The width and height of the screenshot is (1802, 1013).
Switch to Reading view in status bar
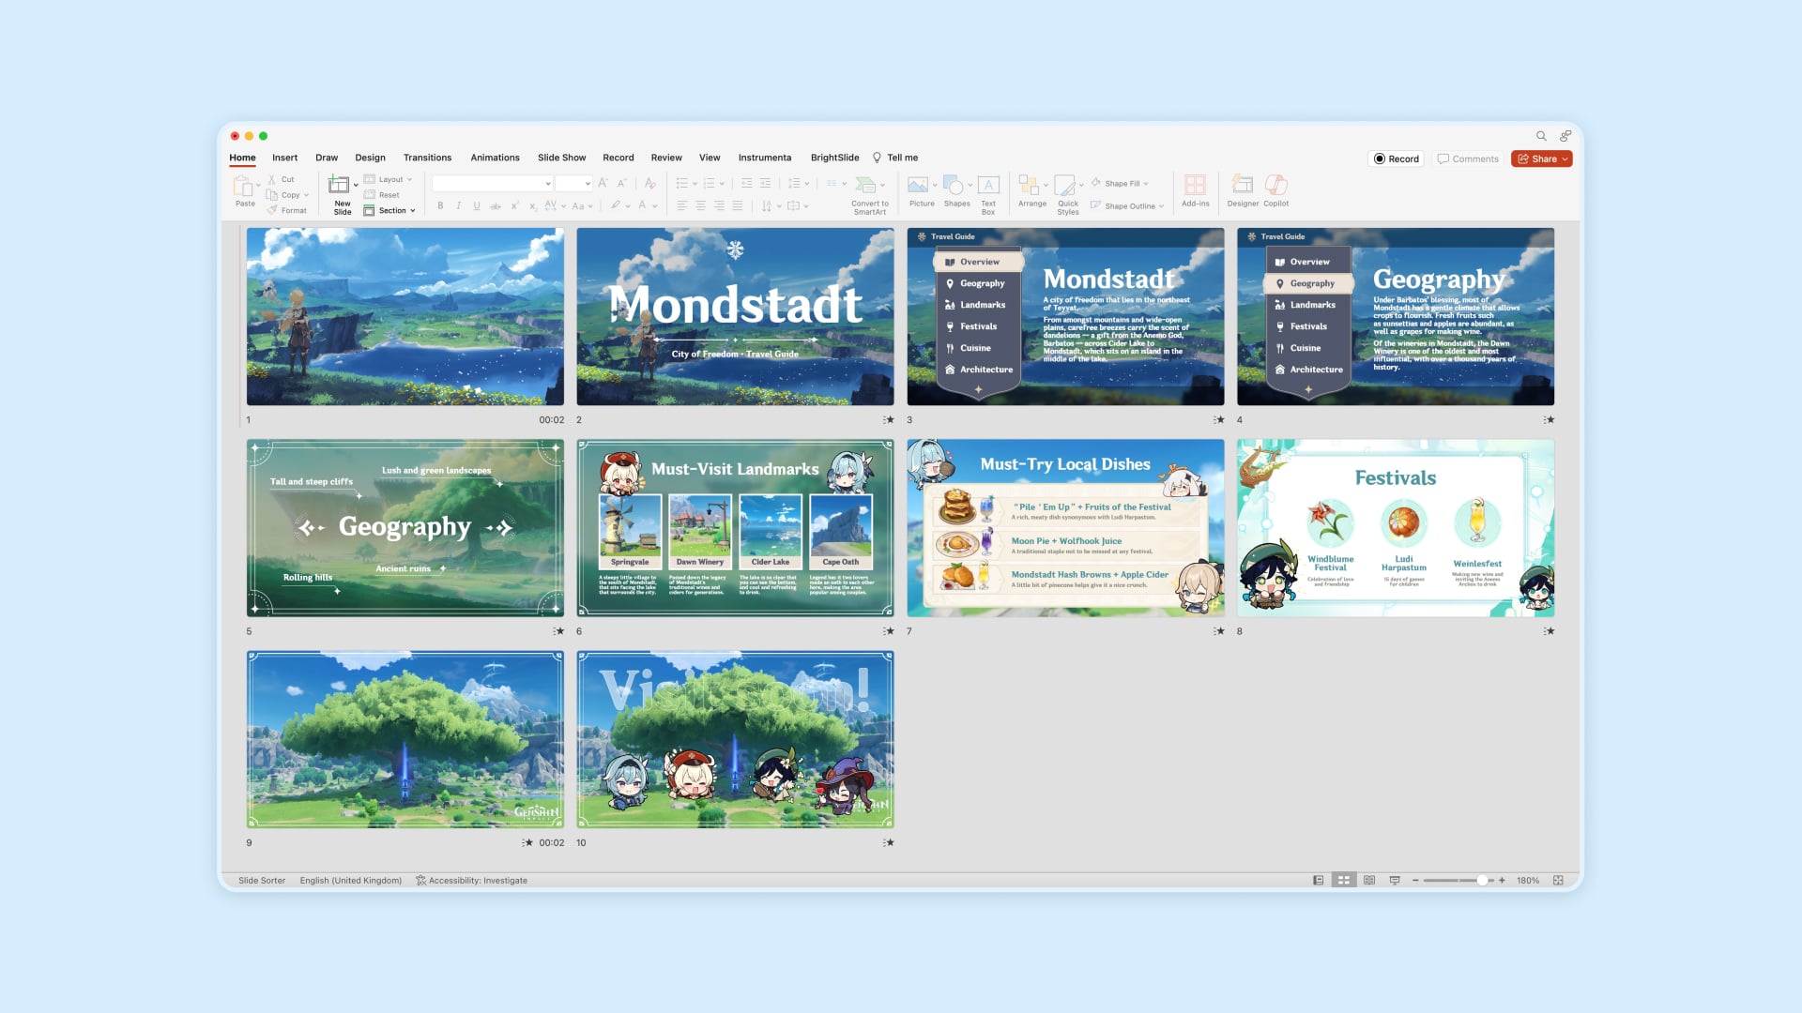1369,880
